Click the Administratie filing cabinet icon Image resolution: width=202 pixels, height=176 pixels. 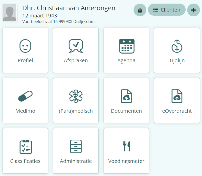pyautogui.click(x=76, y=147)
